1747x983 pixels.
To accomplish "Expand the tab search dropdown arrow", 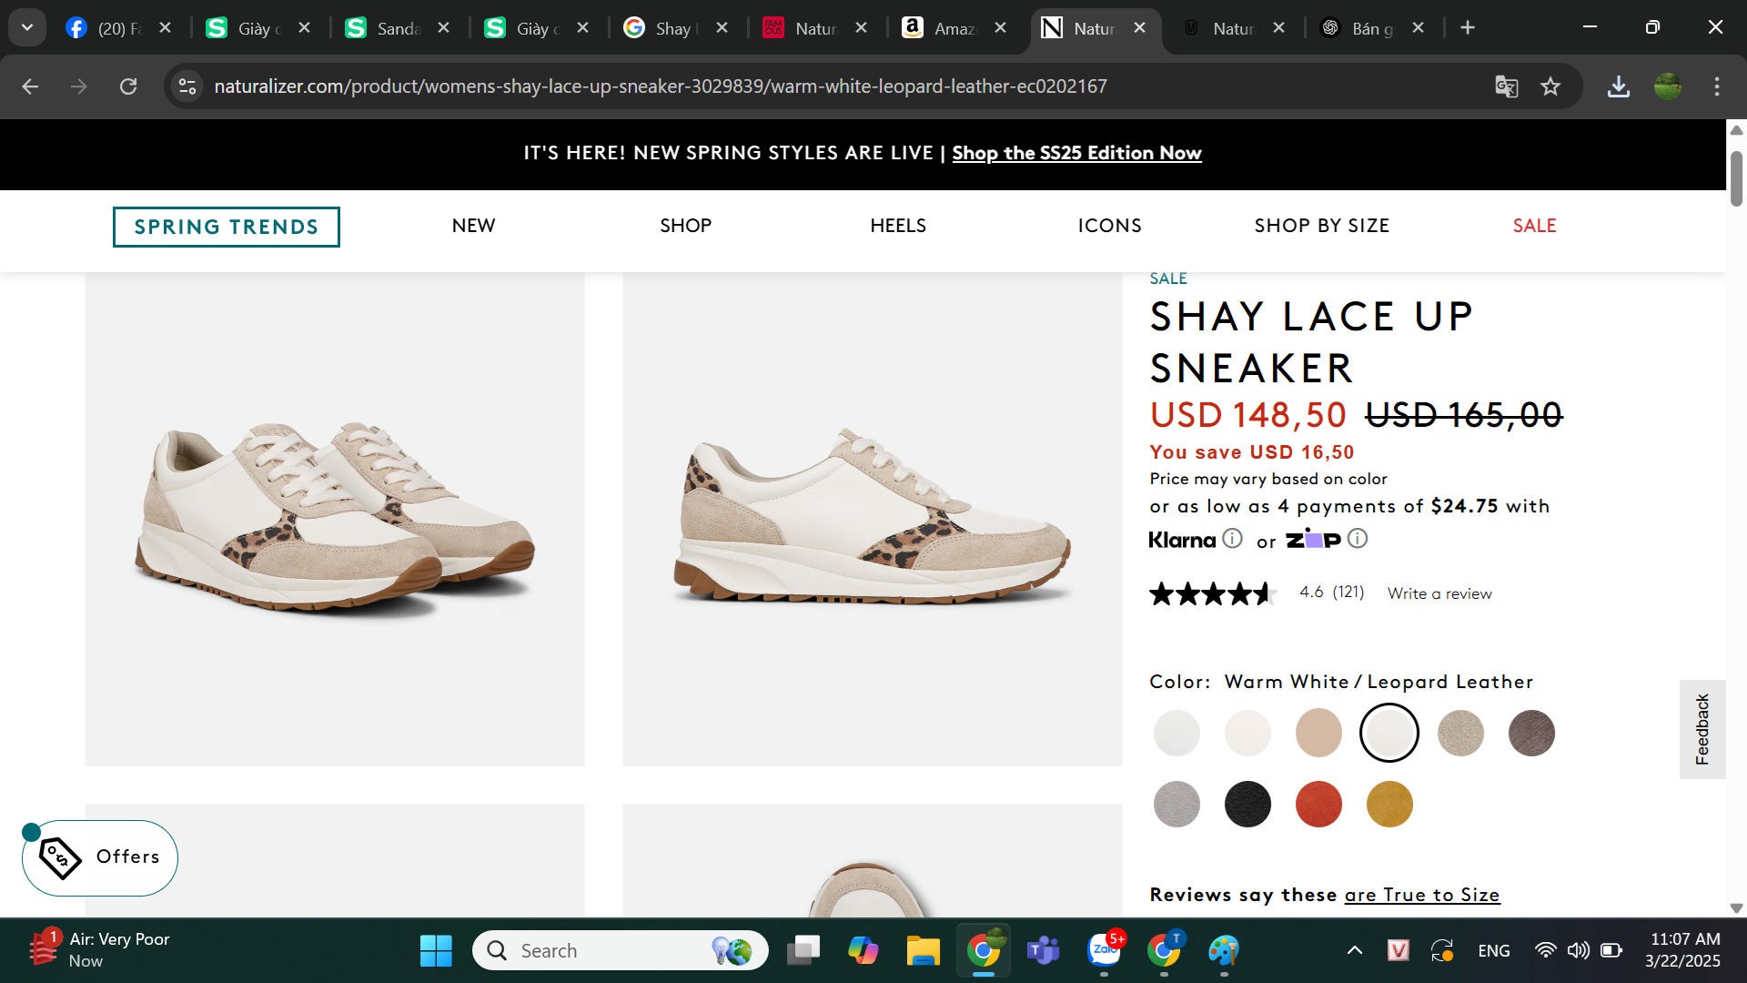I will pos(27,27).
